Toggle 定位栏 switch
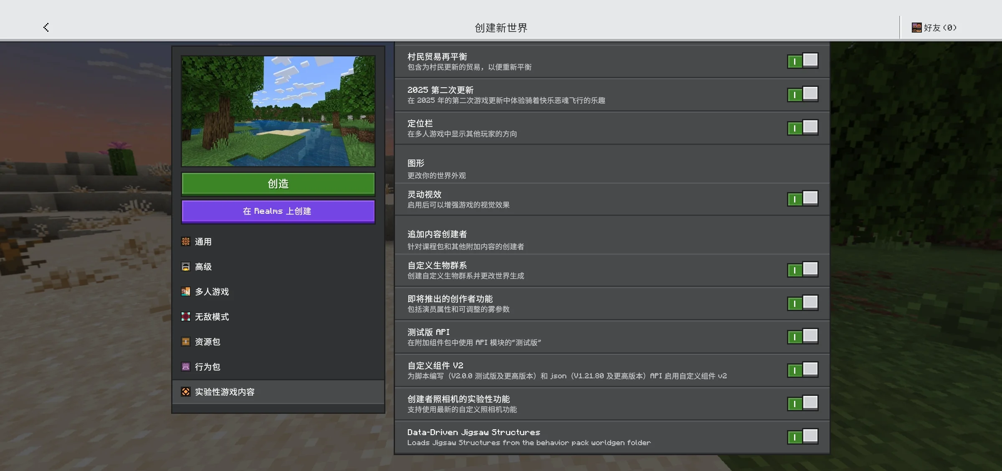 [x=802, y=128]
